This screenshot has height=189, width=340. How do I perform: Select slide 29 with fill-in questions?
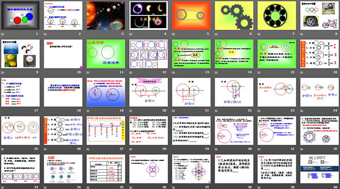(191, 130)
